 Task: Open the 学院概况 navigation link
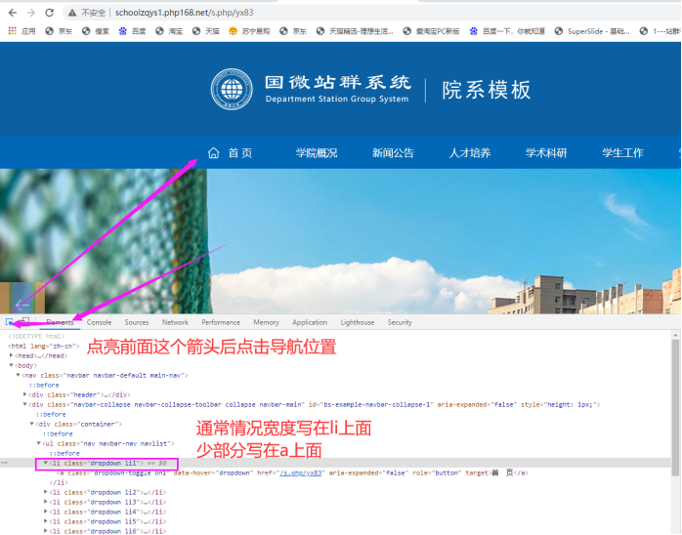coord(317,153)
